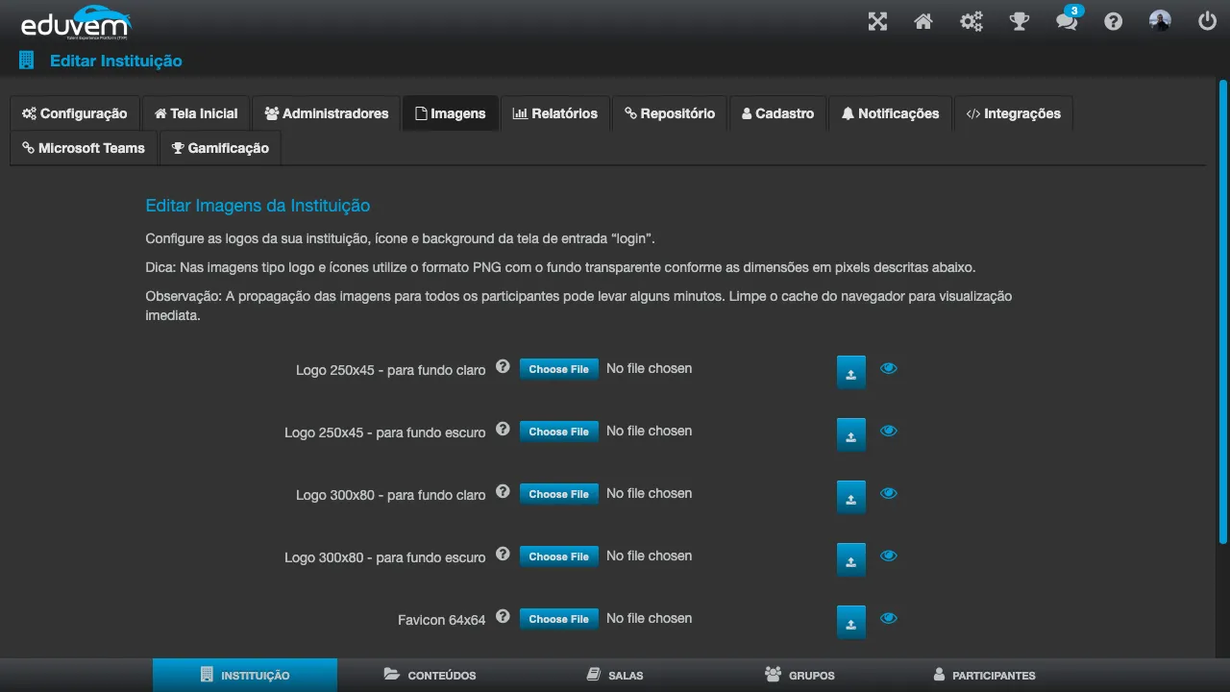Open the Integrações tab
This screenshot has width=1230, height=692.
coord(1014,113)
